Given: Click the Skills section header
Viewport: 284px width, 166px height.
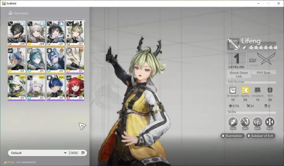Looking at the screenshot, I should [x=231, y=112].
